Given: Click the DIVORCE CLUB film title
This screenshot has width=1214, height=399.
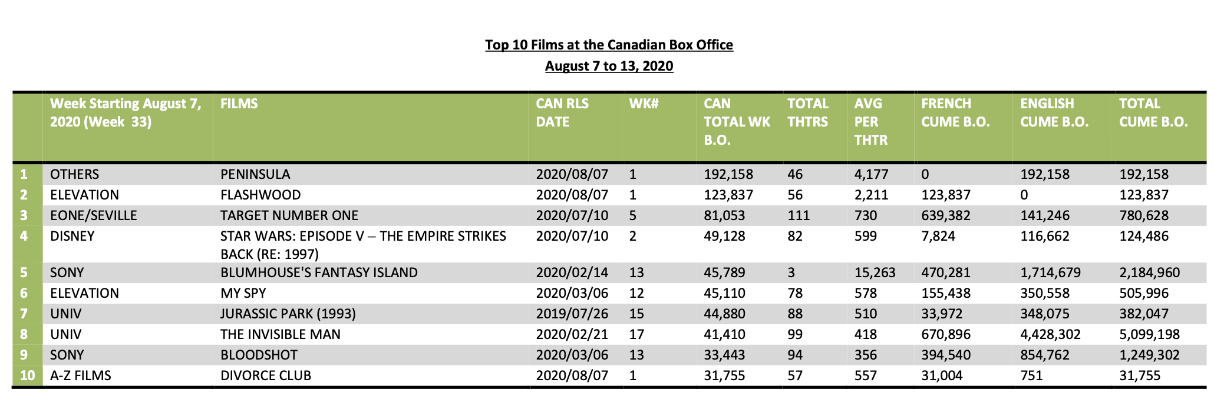Looking at the screenshot, I should 266,375.
